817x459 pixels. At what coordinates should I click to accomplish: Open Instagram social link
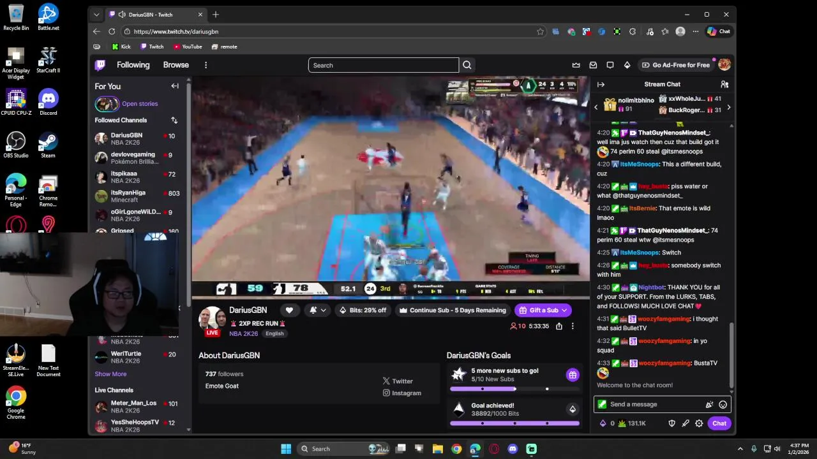(x=402, y=393)
